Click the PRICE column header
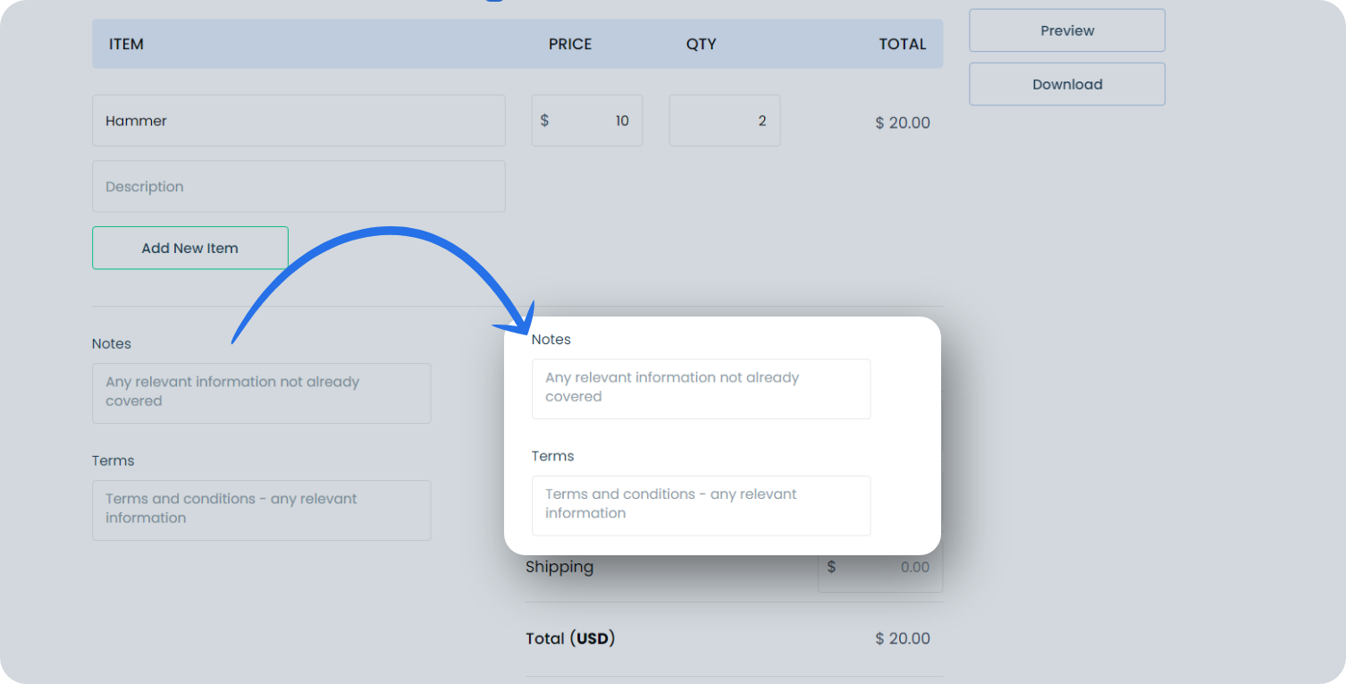The image size is (1346, 684). 570,44
